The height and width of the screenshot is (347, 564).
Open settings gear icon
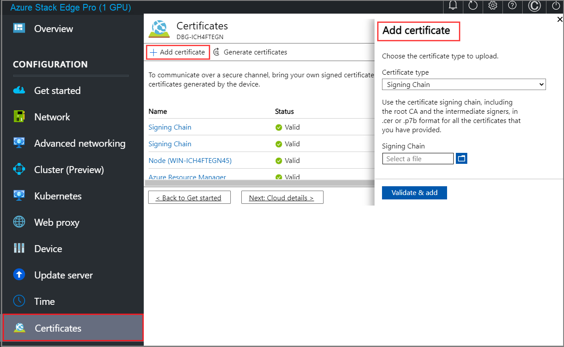493,6
